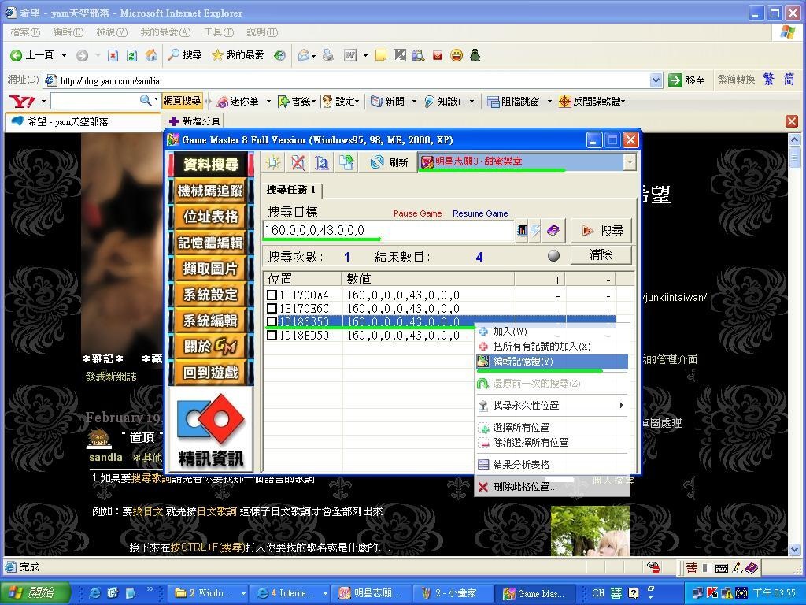
Task: Click IE 搜尋 magnifier toolbar button
Action: [185, 55]
